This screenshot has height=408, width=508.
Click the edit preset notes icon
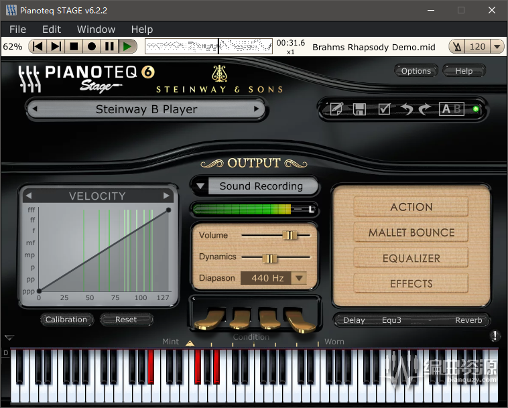click(x=336, y=109)
